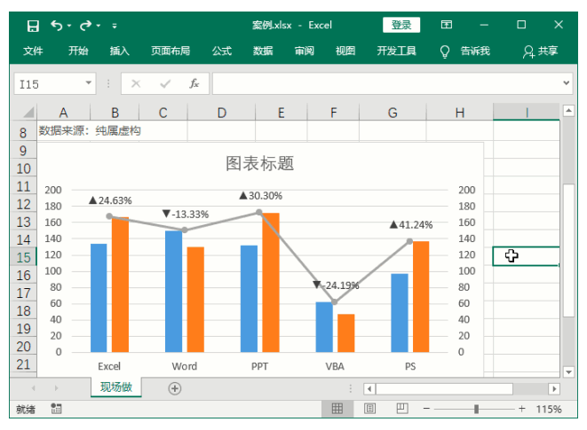
Task: Click the ▲24.63% data label
Action: (x=110, y=200)
